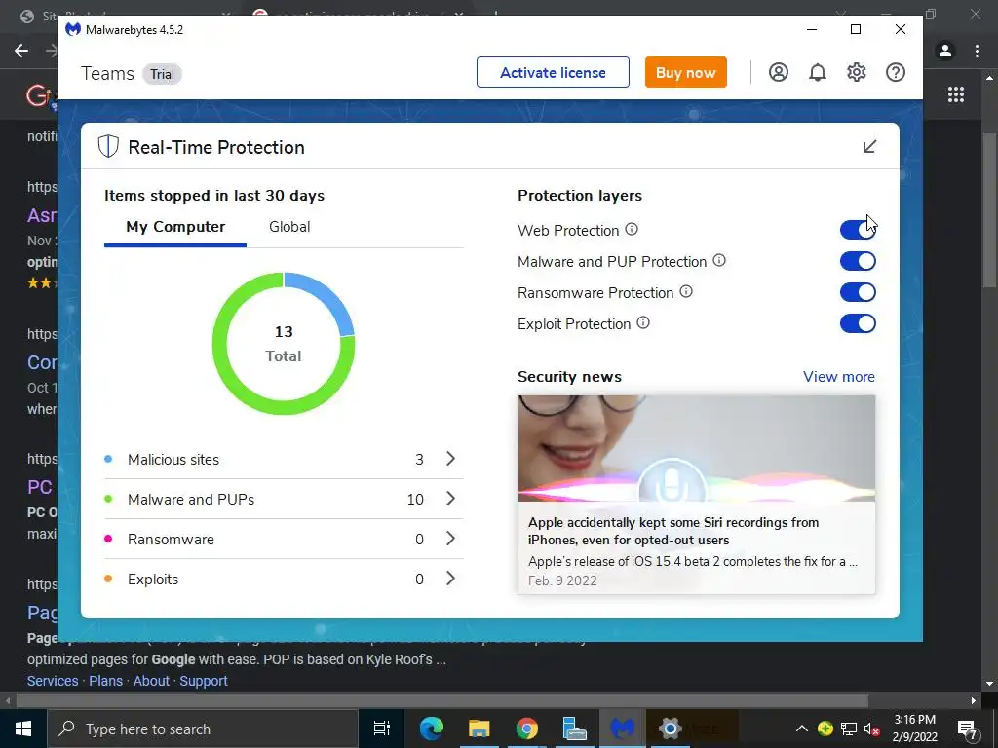
Task: Click the network tray icon
Action: [x=849, y=729]
